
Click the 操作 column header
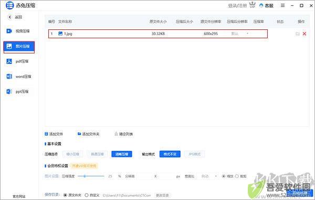tap(301, 21)
